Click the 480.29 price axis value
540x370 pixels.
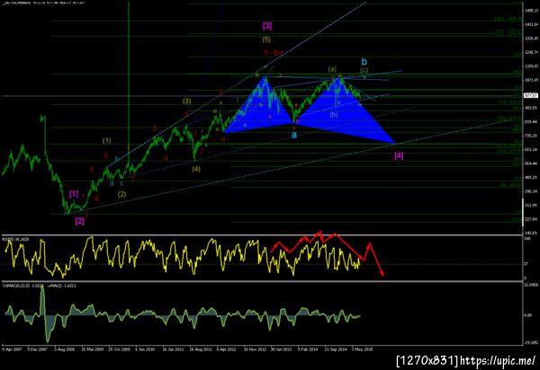[532, 178]
